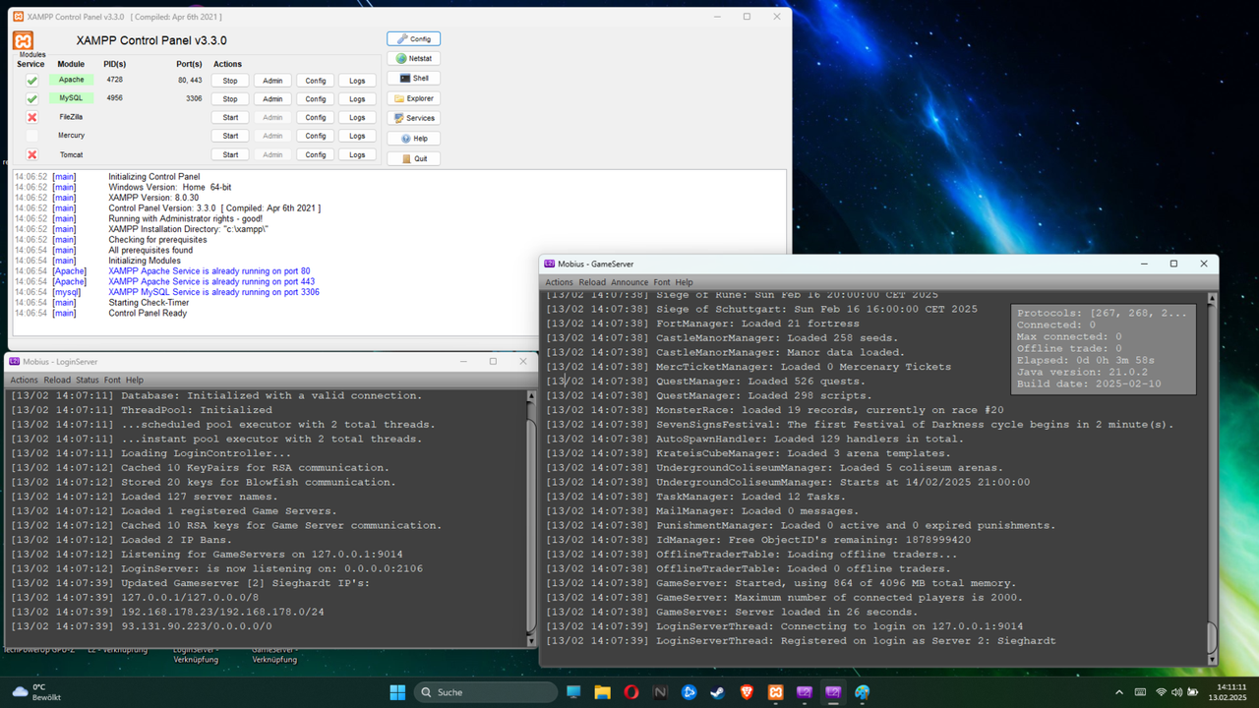This screenshot has width=1259, height=708.
Task: Open the XAMPP Shell
Action: pos(412,78)
